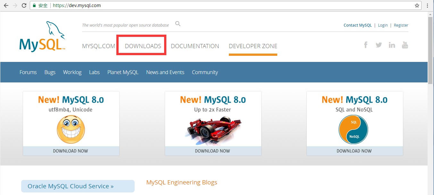Click the address bar URL field

[x=226, y=5]
